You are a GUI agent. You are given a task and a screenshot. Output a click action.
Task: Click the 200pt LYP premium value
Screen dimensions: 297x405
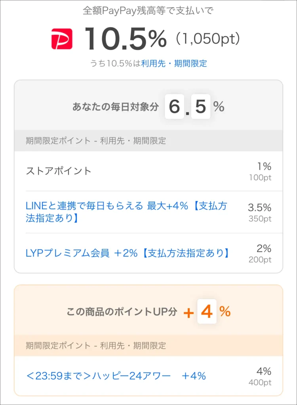(x=260, y=260)
